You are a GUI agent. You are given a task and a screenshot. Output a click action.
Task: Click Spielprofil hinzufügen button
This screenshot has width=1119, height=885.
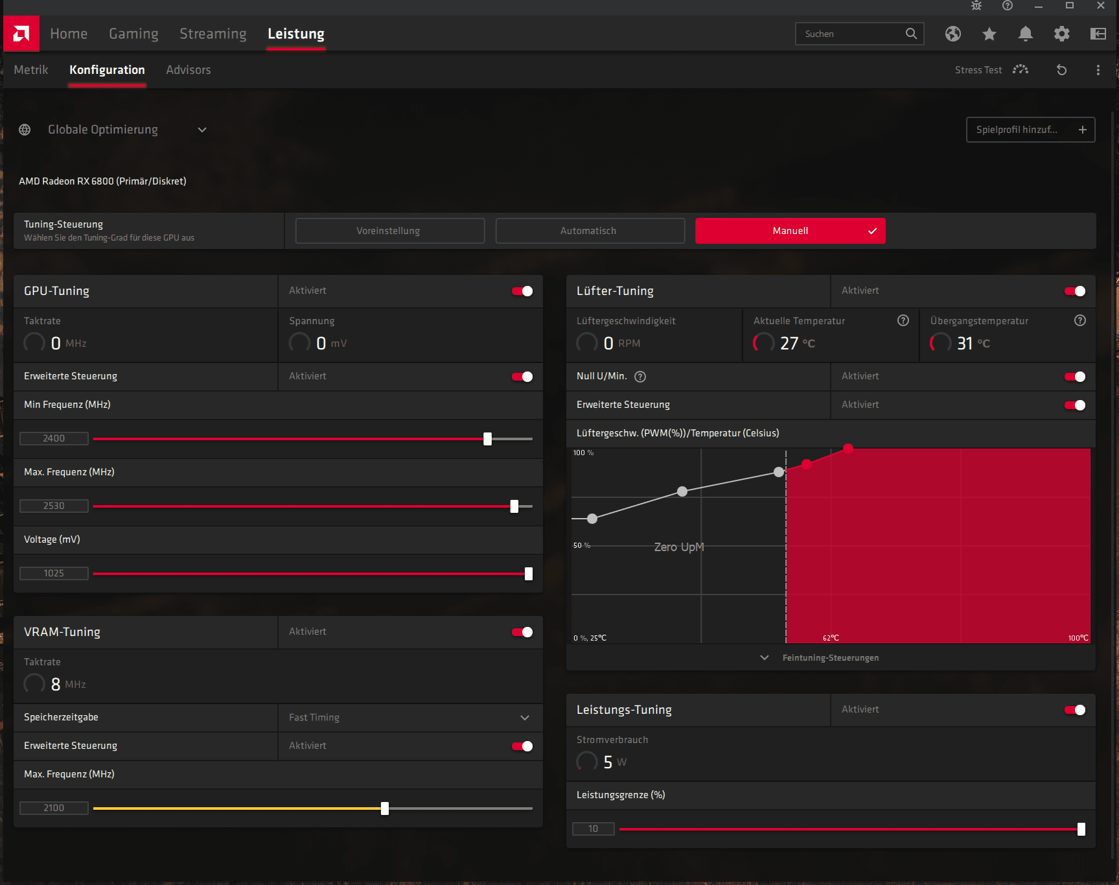[1031, 130]
